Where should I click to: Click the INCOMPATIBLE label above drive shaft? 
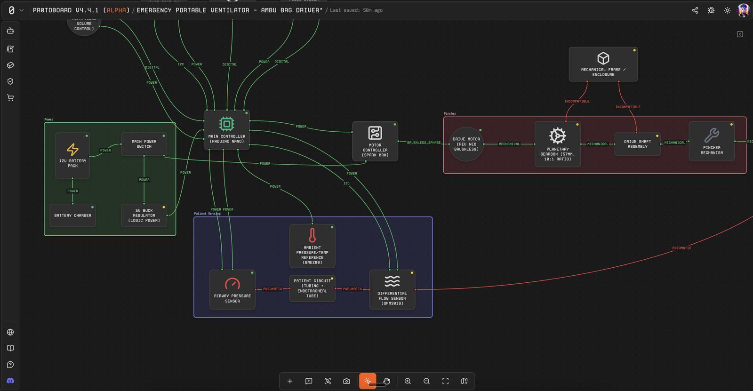(x=628, y=107)
